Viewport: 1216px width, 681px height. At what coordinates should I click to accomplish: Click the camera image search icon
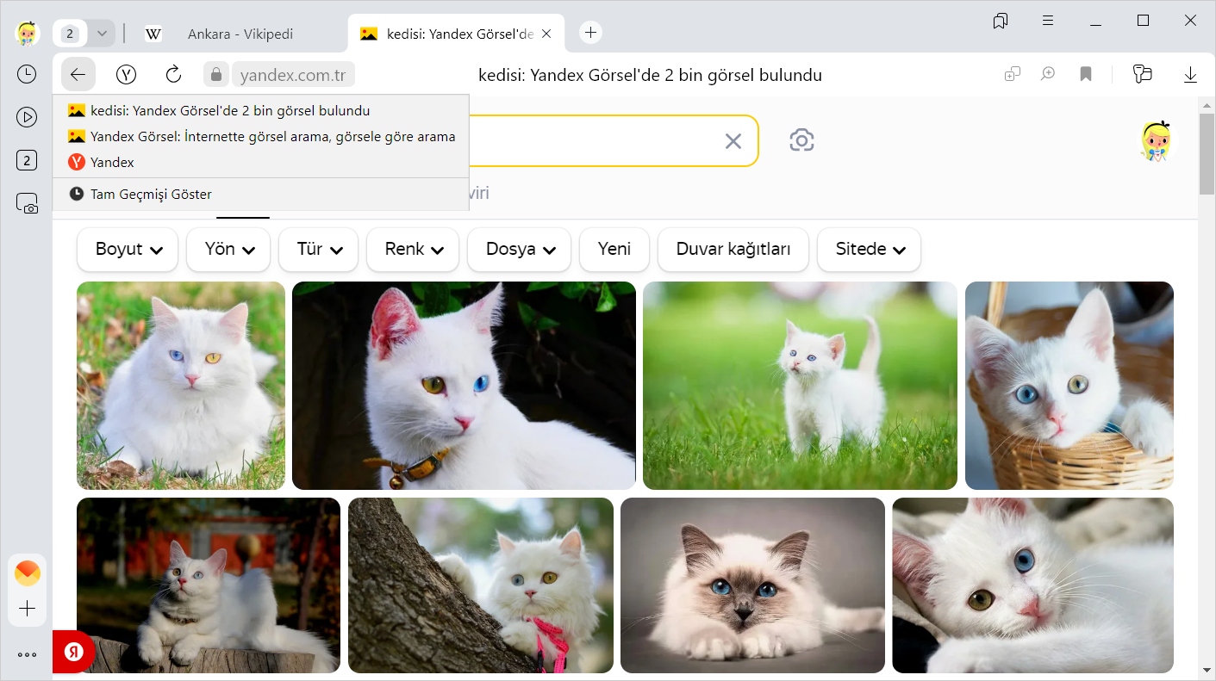(x=801, y=140)
